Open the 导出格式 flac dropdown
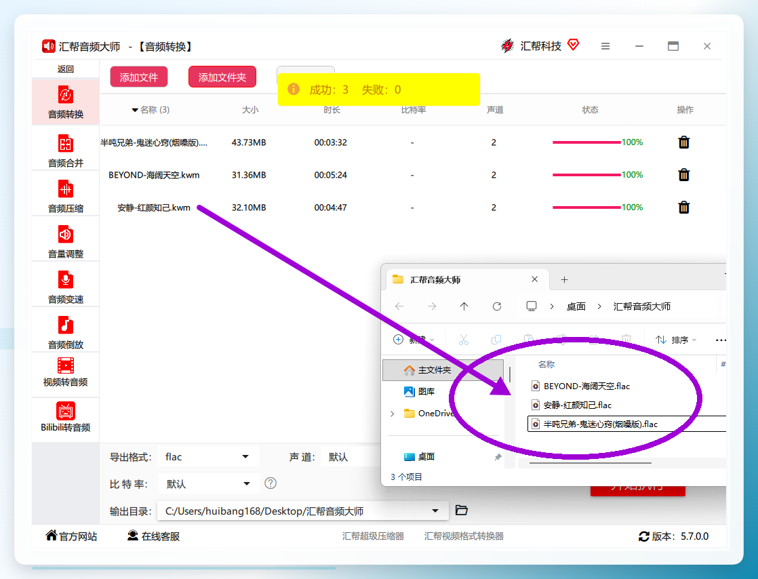This screenshot has width=758, height=579. tap(208, 457)
